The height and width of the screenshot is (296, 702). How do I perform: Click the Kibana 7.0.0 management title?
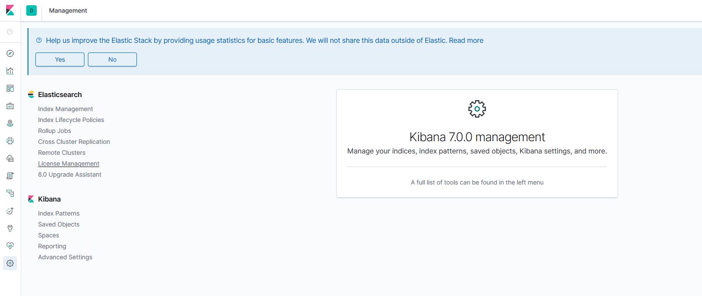pos(477,137)
